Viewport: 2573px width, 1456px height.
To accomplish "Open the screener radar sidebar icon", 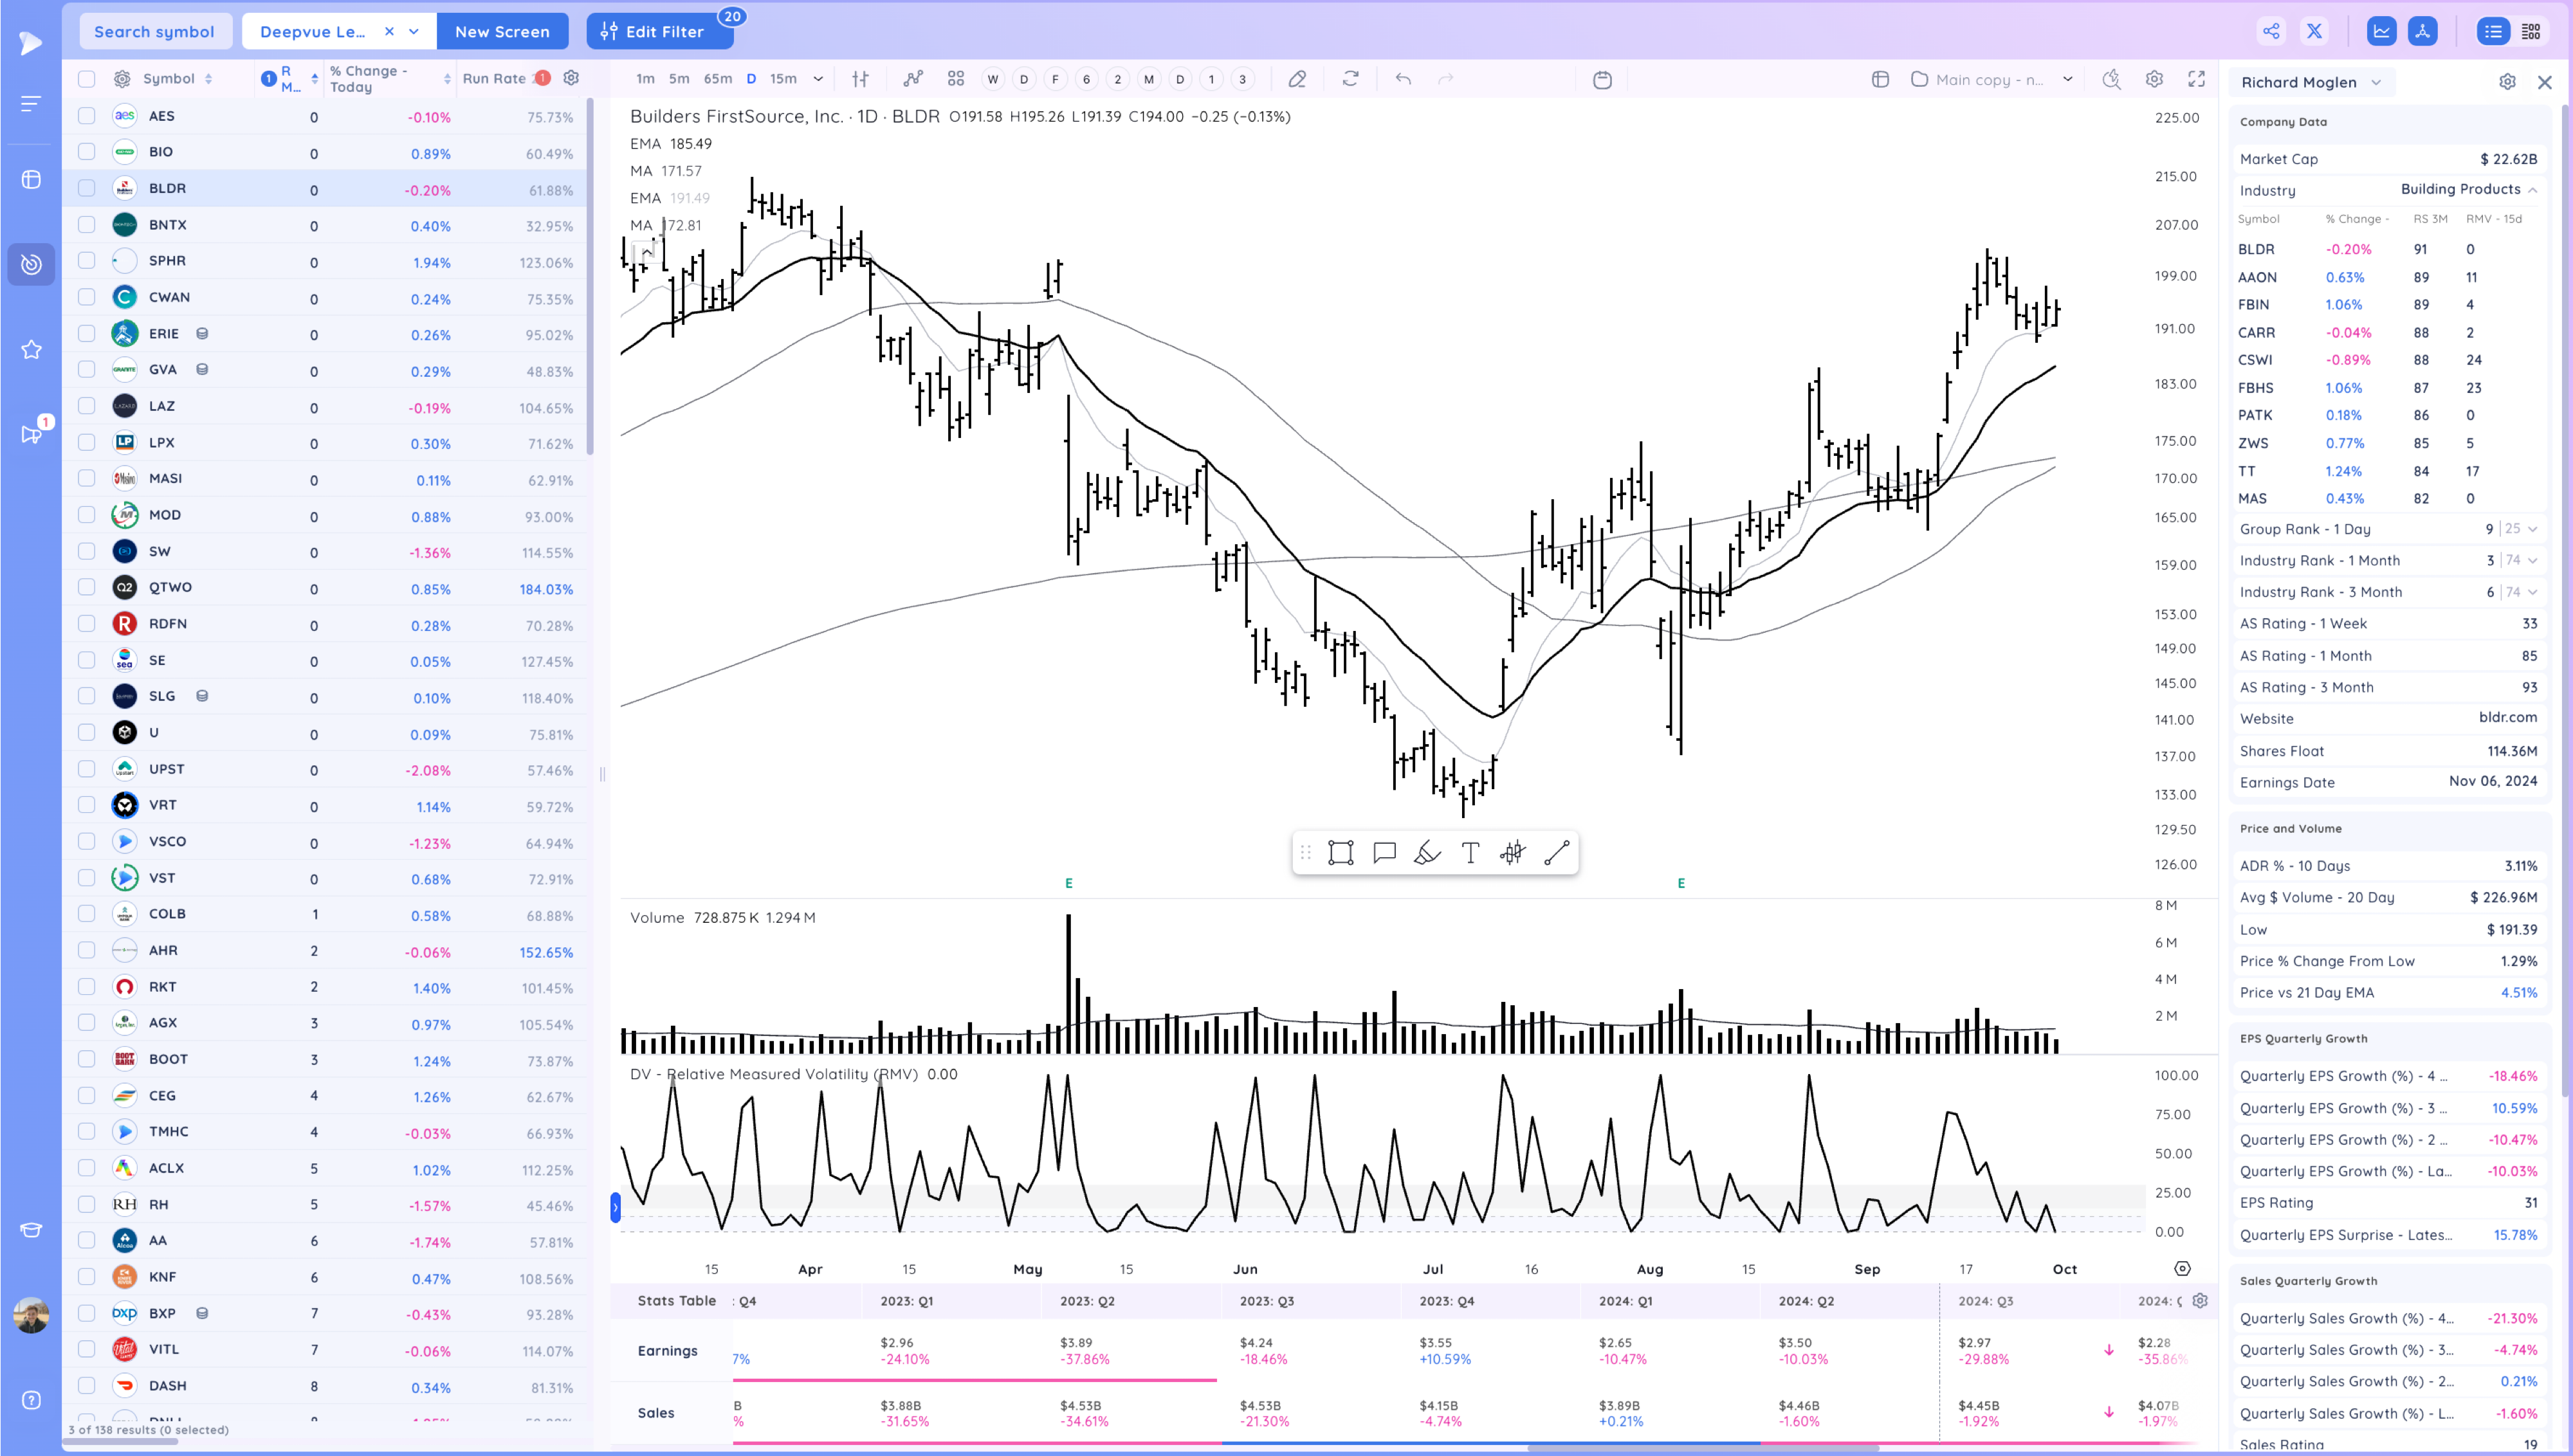I will tap(31, 264).
